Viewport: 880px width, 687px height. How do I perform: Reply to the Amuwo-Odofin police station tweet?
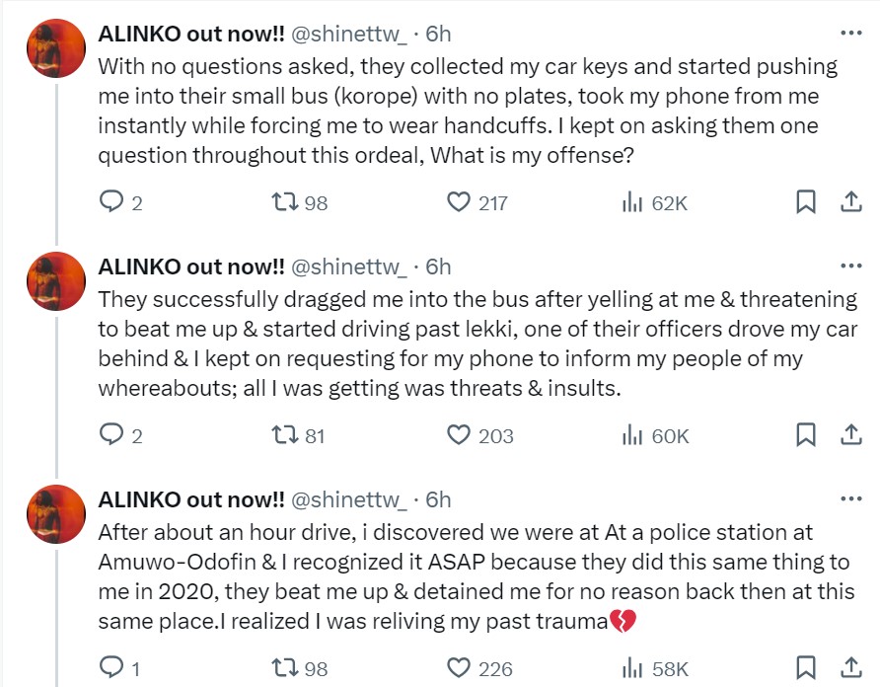(x=110, y=668)
